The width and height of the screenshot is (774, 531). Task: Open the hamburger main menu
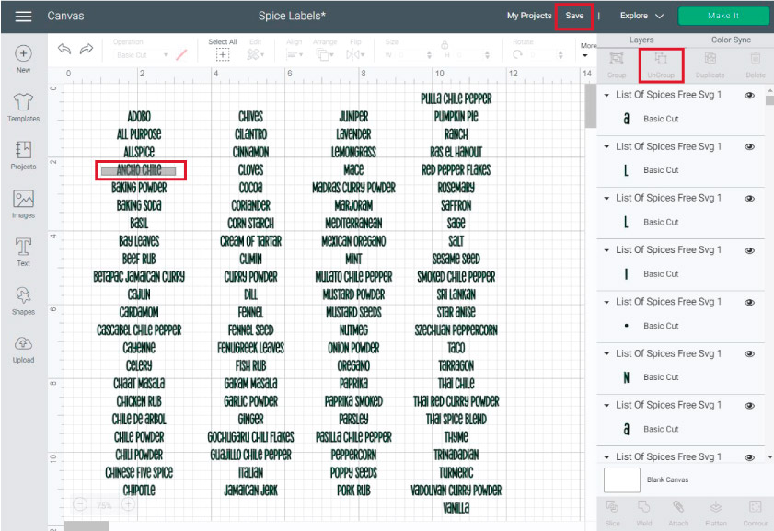(x=23, y=16)
